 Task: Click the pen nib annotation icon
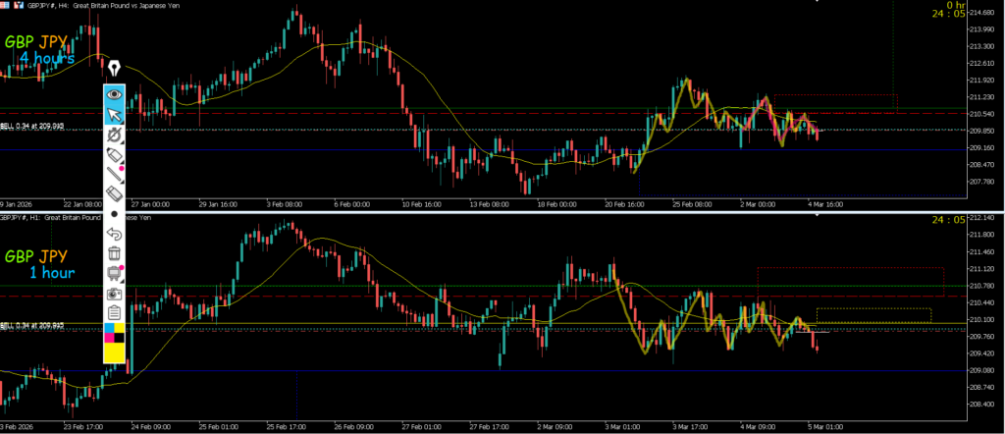point(116,68)
